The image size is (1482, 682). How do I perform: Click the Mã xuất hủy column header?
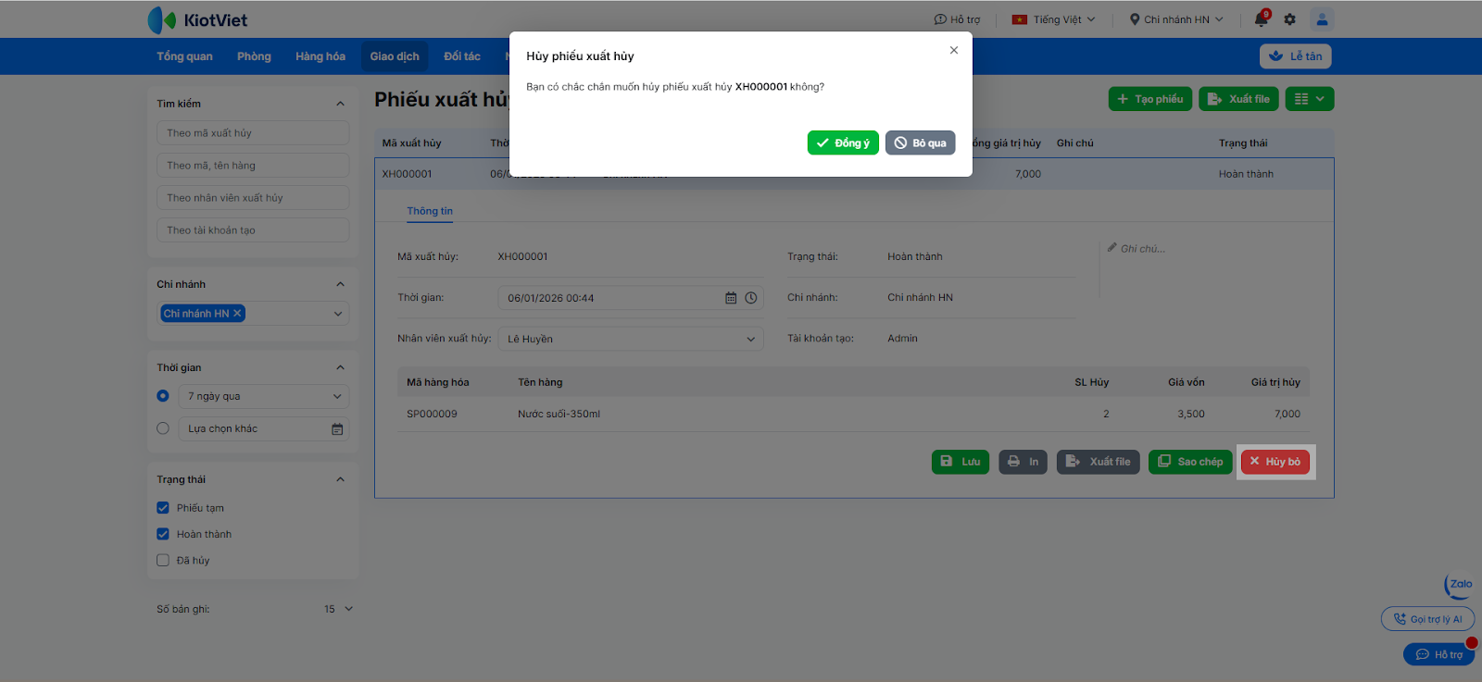(x=411, y=143)
